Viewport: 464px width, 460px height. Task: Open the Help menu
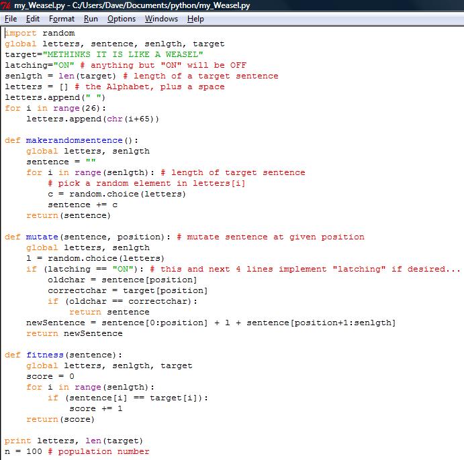(195, 19)
